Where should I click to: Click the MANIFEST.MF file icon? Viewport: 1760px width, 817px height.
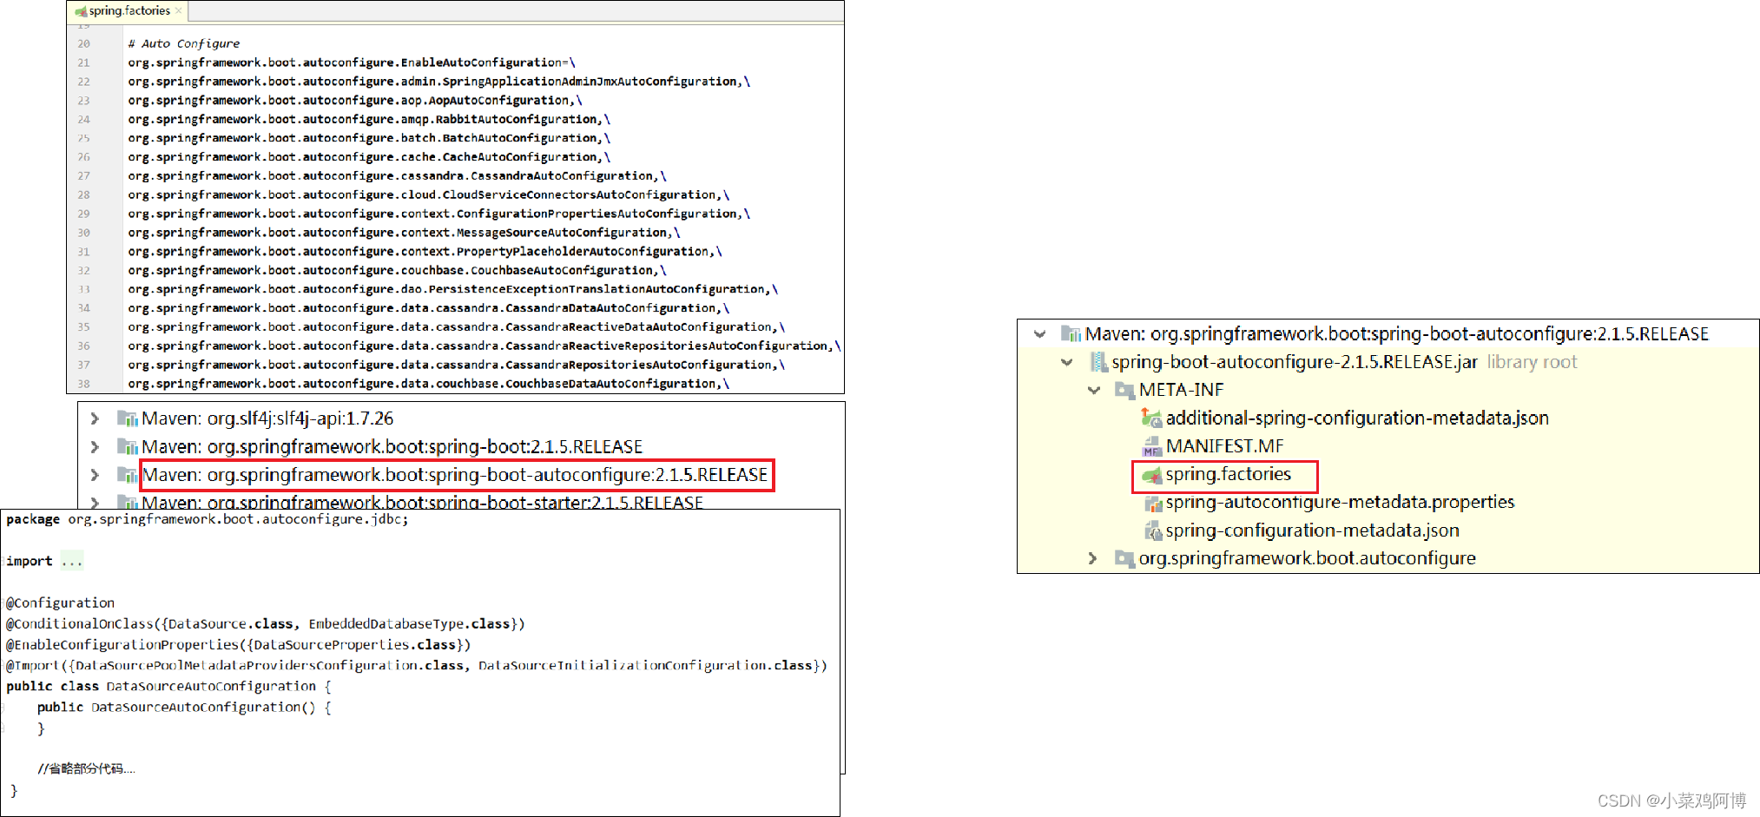pos(1151,446)
